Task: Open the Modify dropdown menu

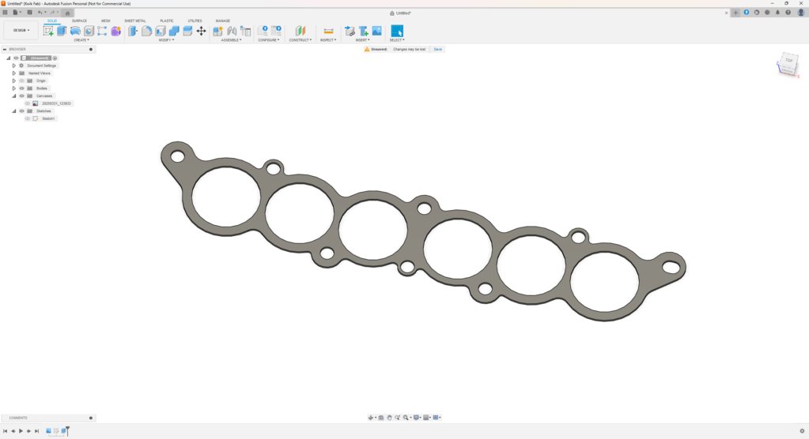Action: tap(165, 40)
